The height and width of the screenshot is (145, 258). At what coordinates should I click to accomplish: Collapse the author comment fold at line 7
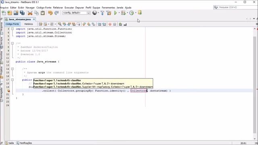pyautogui.click(x=12, y=43)
